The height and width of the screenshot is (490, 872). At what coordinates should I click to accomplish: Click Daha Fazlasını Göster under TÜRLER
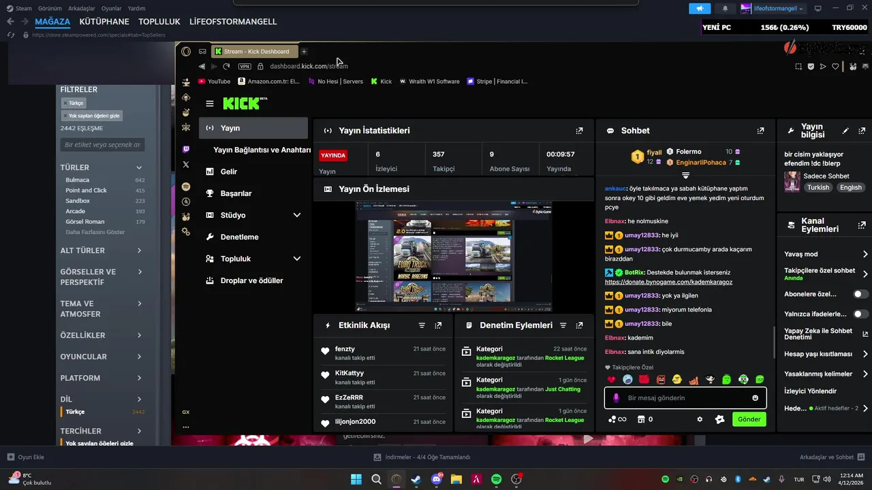click(95, 232)
